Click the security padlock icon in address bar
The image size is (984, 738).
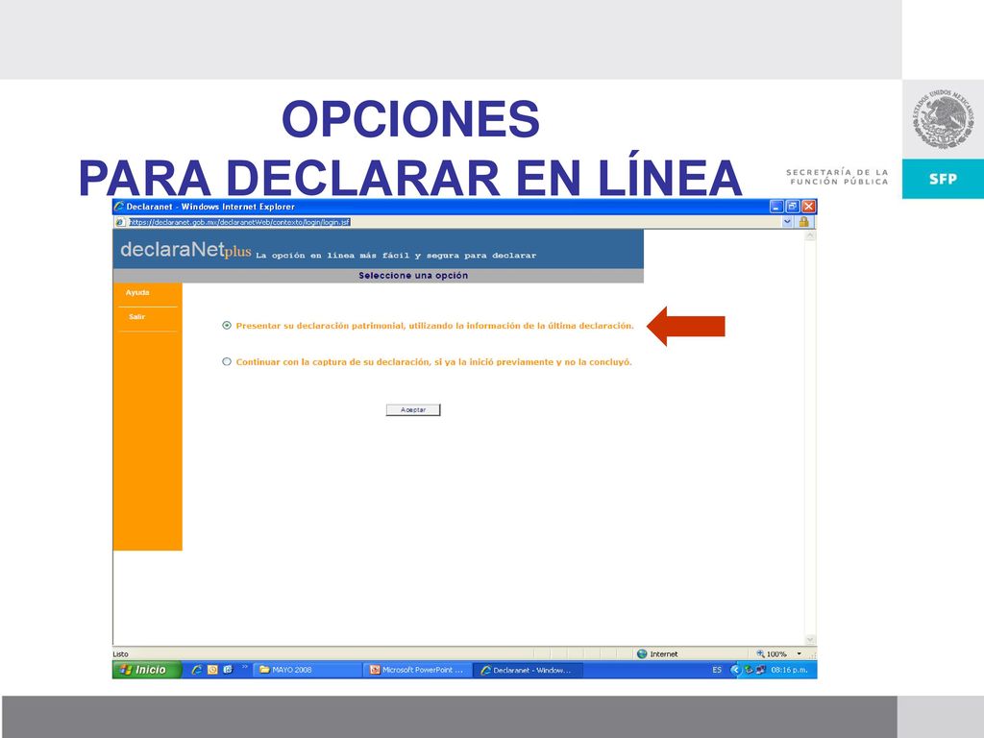point(803,222)
